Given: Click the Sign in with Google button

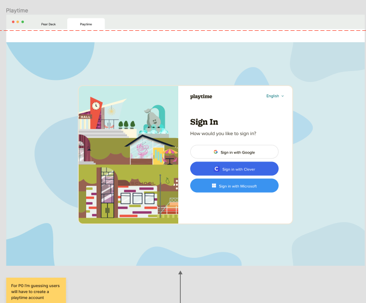Looking at the screenshot, I should coord(234,152).
